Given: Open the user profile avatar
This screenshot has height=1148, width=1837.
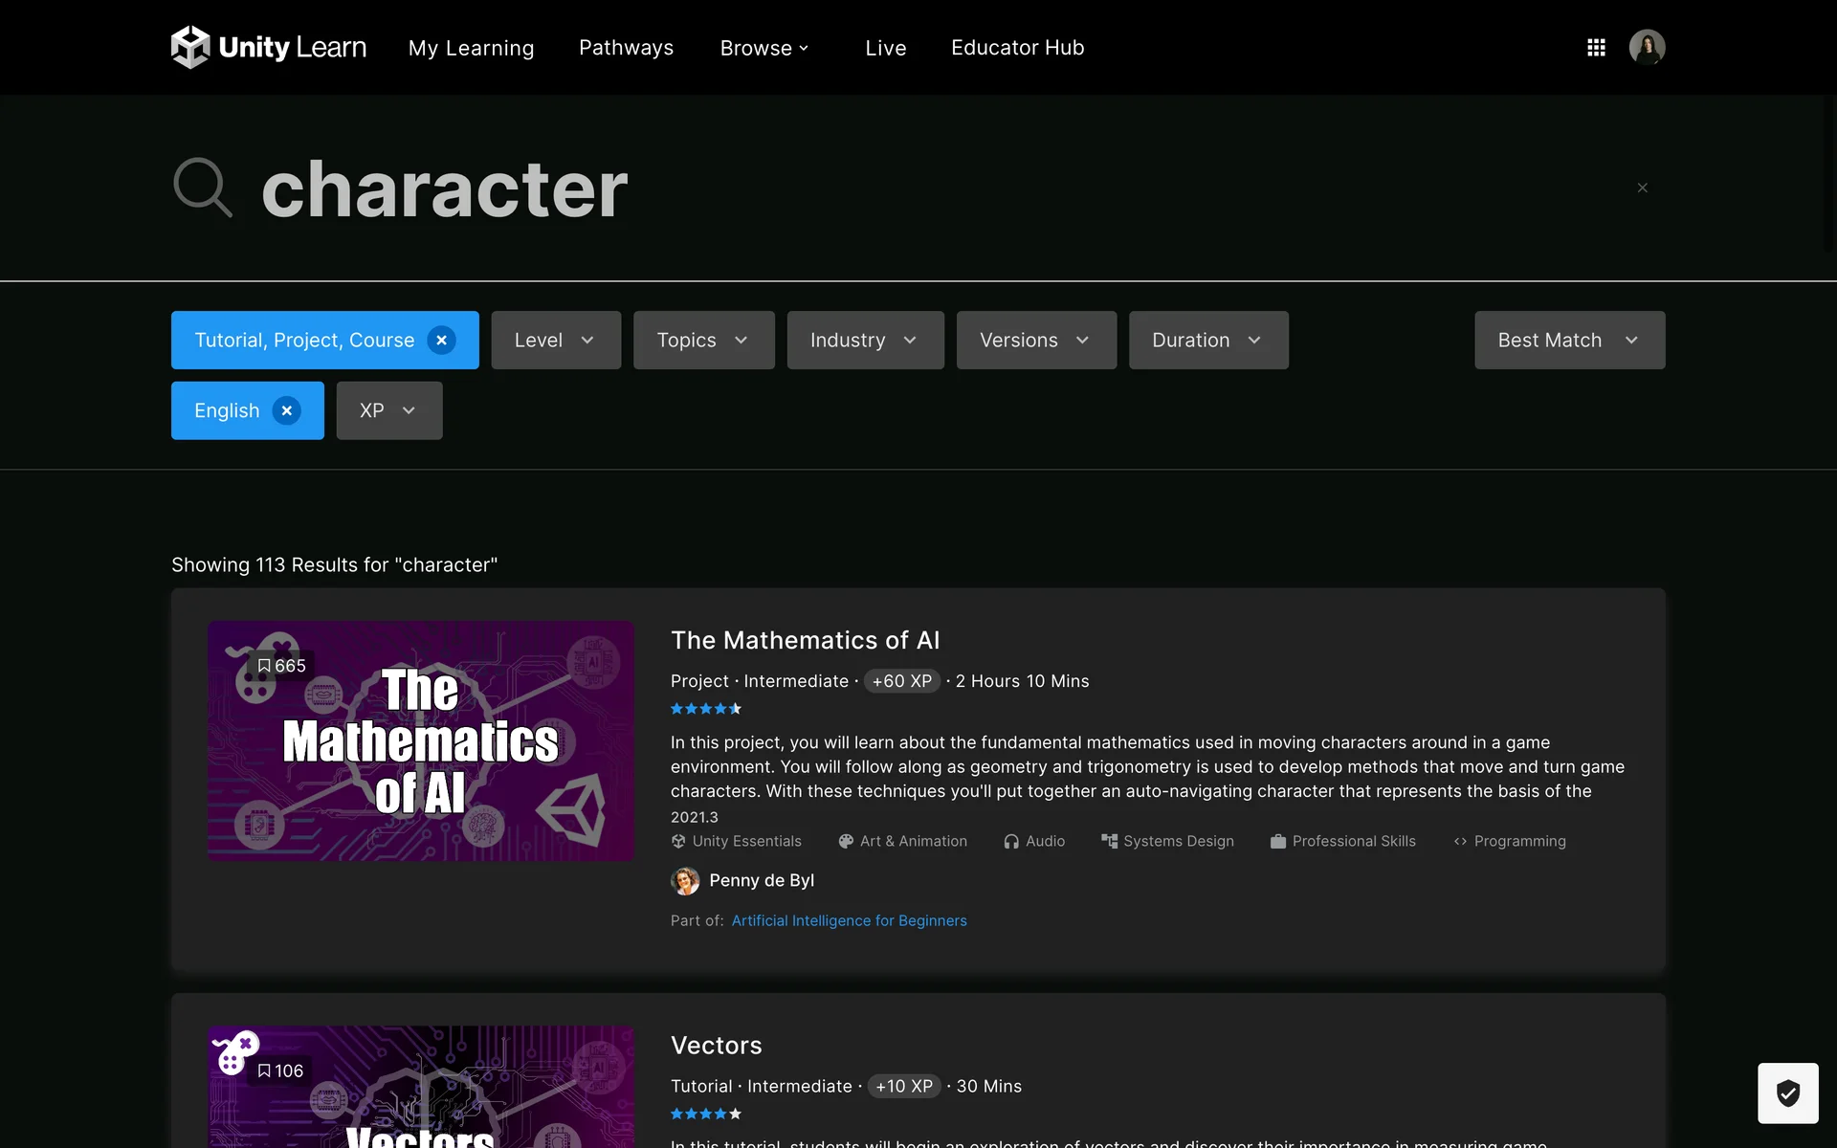Looking at the screenshot, I should coord(1647,47).
